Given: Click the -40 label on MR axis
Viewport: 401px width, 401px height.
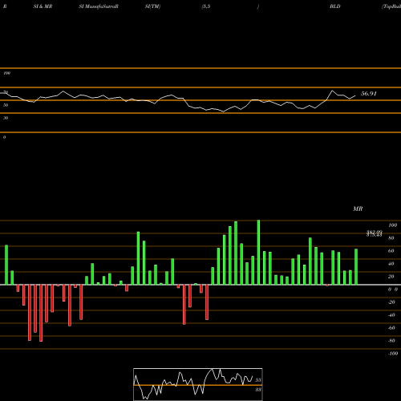Looking at the screenshot, I should coord(391,315).
